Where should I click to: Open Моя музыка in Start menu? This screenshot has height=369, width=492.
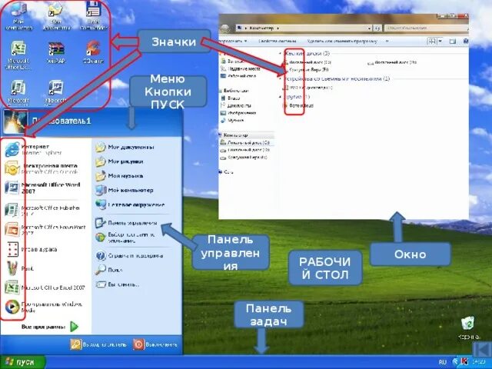[119, 176]
